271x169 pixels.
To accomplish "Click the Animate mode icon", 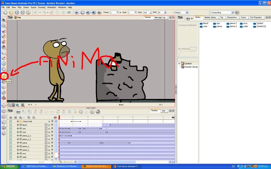I will (4, 76).
